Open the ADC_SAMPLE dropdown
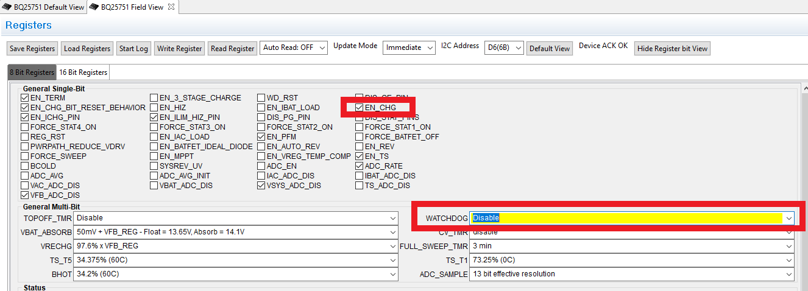The height and width of the screenshot is (291, 808). pyautogui.click(x=633, y=274)
